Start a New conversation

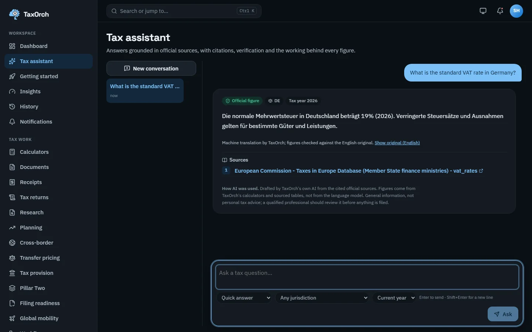(x=151, y=68)
